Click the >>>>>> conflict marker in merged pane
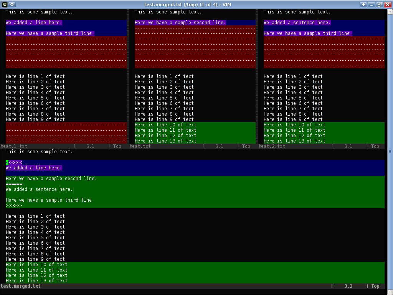The image size is (393, 295). click(14, 206)
